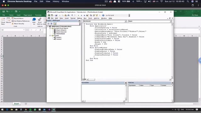
Task: Click the Expression column header in Watches
Action: (134, 85)
